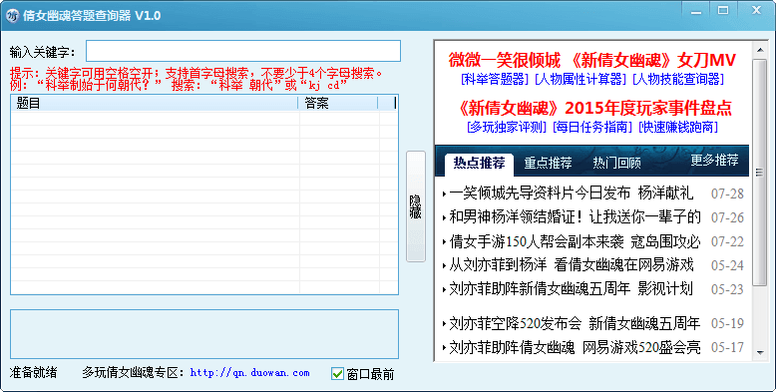Click the app logo icon in title bar
Screen dimensions: 776x392
[12, 15]
